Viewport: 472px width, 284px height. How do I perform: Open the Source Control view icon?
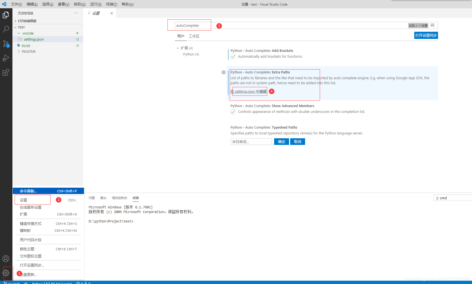point(6,44)
